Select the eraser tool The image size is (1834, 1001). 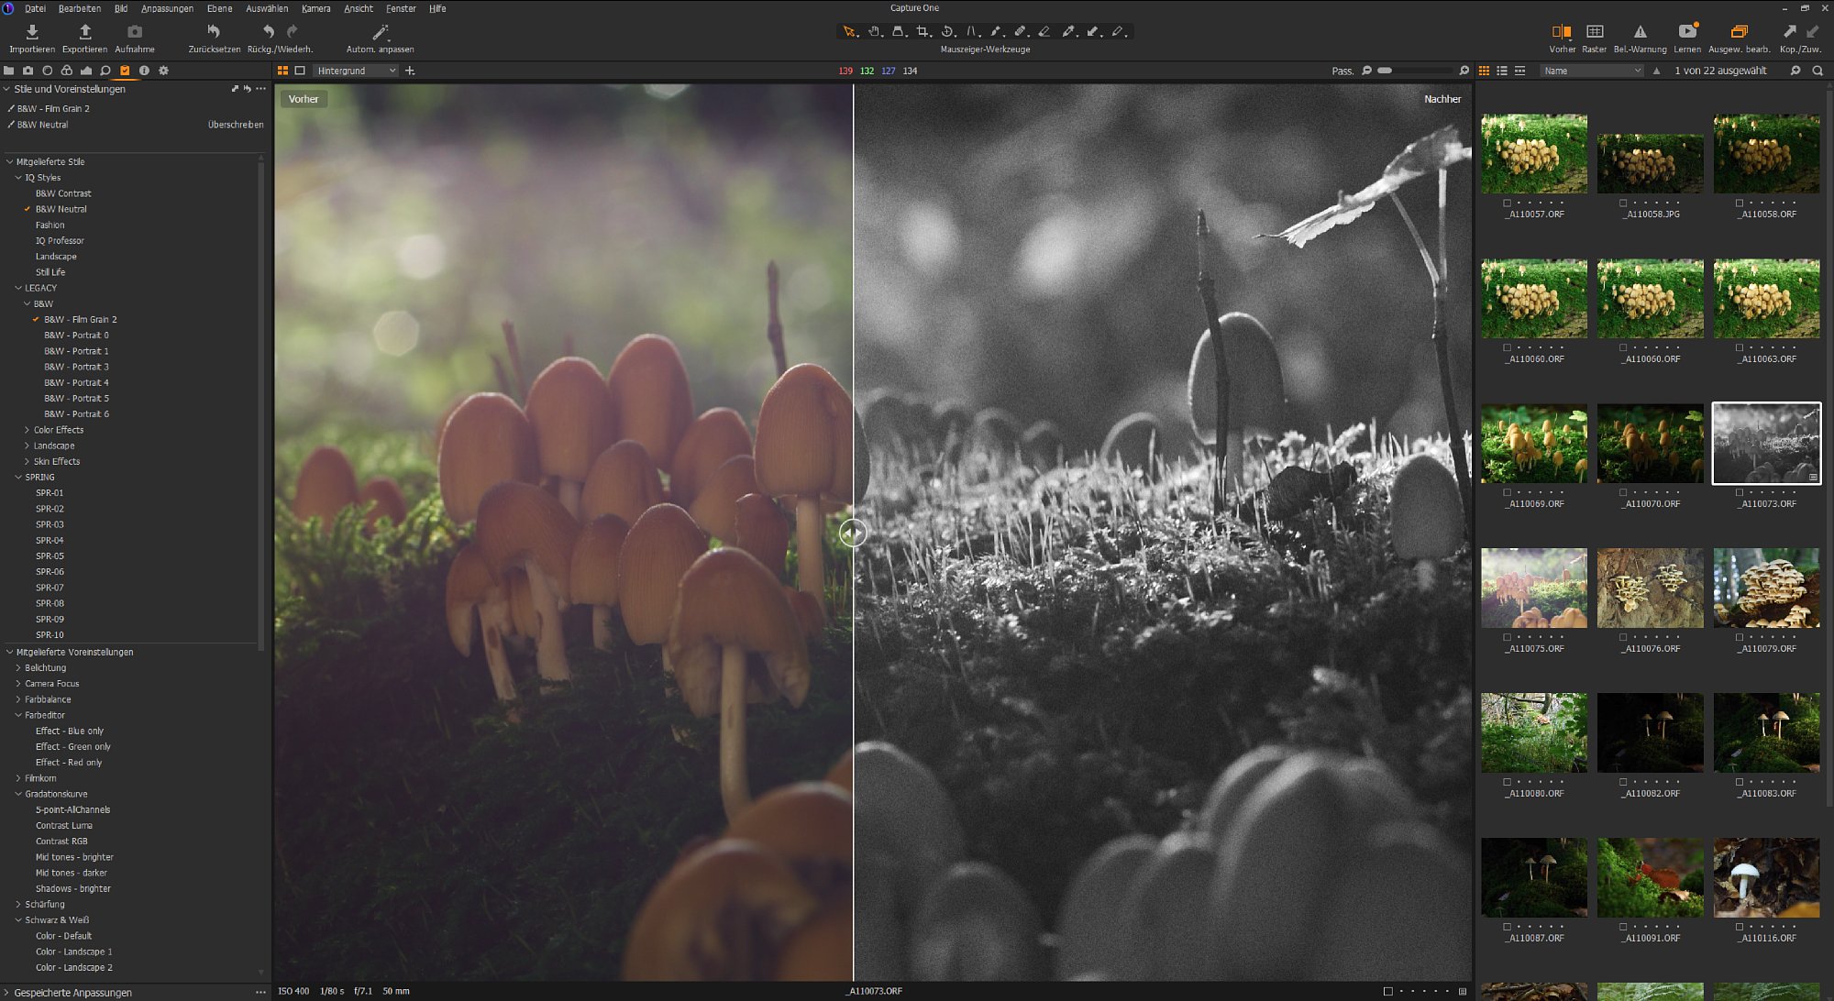click(x=1044, y=32)
